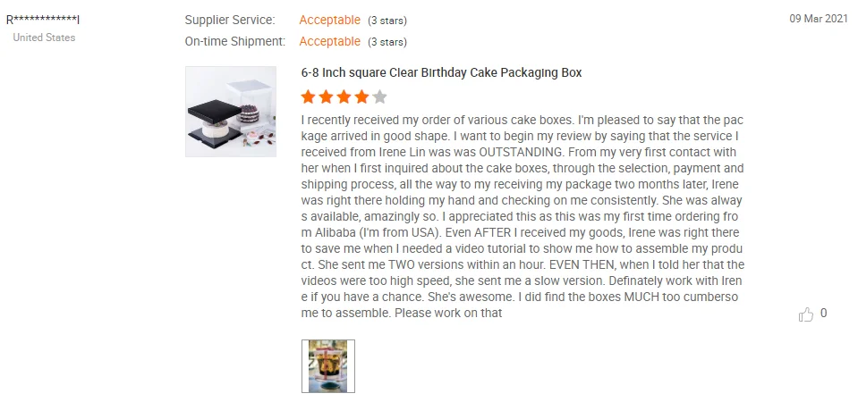The image size is (858, 402).
Task: Enlarge the reviewer's uploaded photo
Action: pos(328,365)
